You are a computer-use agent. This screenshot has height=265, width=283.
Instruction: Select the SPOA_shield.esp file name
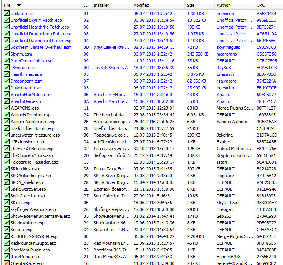pos(27,182)
